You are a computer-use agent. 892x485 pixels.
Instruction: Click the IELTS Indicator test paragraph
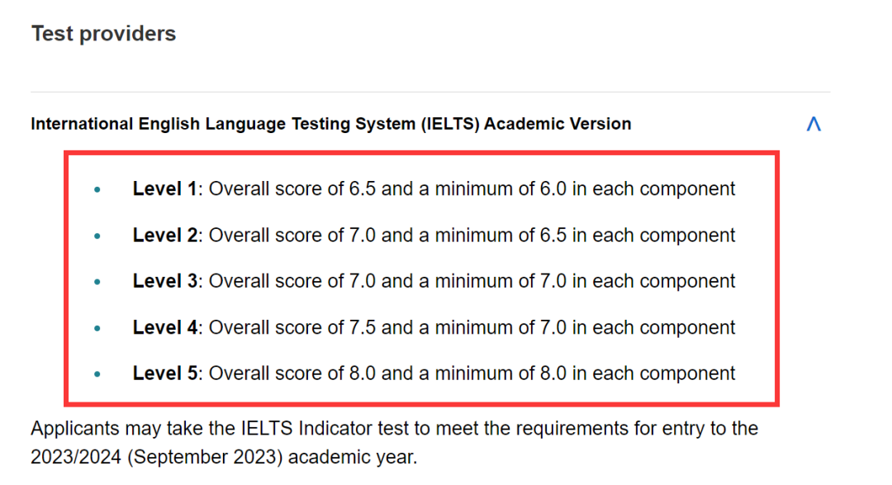(x=394, y=442)
